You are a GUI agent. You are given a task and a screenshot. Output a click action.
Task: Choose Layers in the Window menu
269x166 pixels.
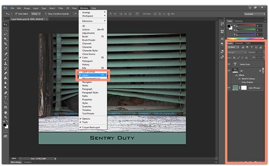93,75
